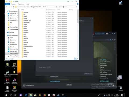Screen dimensions: 129x97
Task: Open taskbar search magnifier
Action: (11, 95)
